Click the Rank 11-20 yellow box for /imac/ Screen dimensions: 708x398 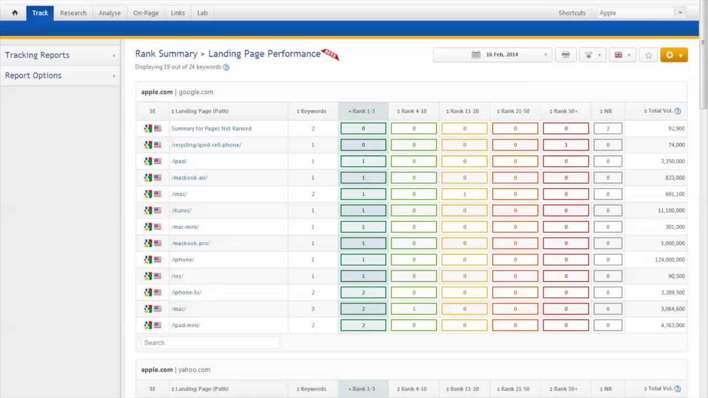465,194
